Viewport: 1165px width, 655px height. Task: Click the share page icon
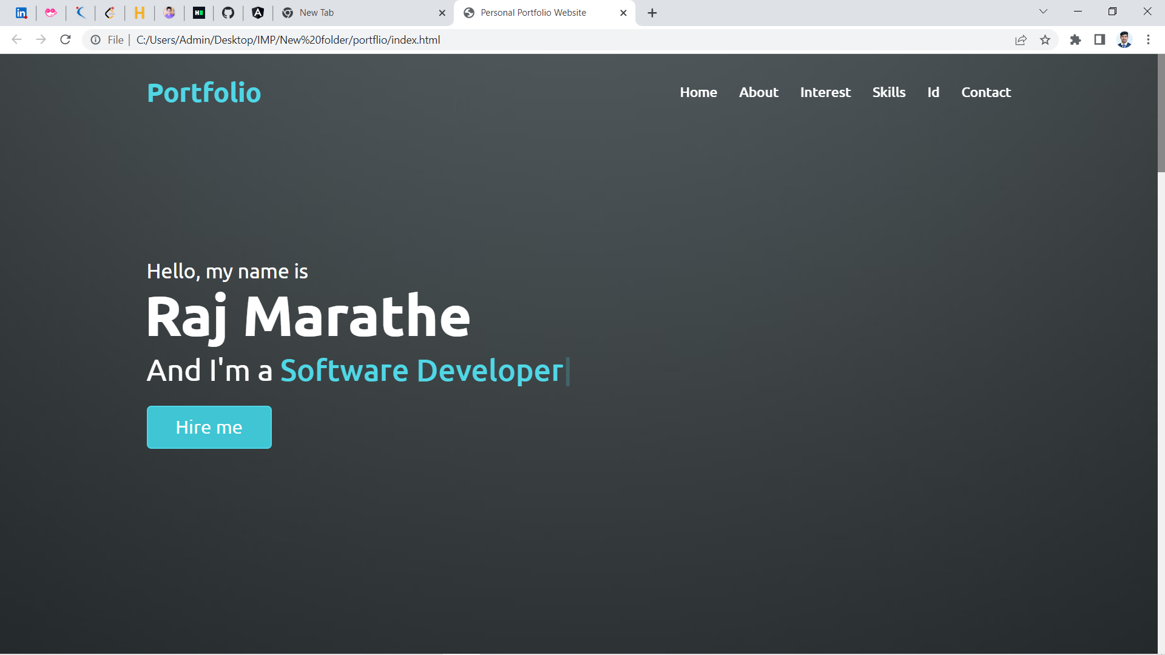(x=1021, y=40)
